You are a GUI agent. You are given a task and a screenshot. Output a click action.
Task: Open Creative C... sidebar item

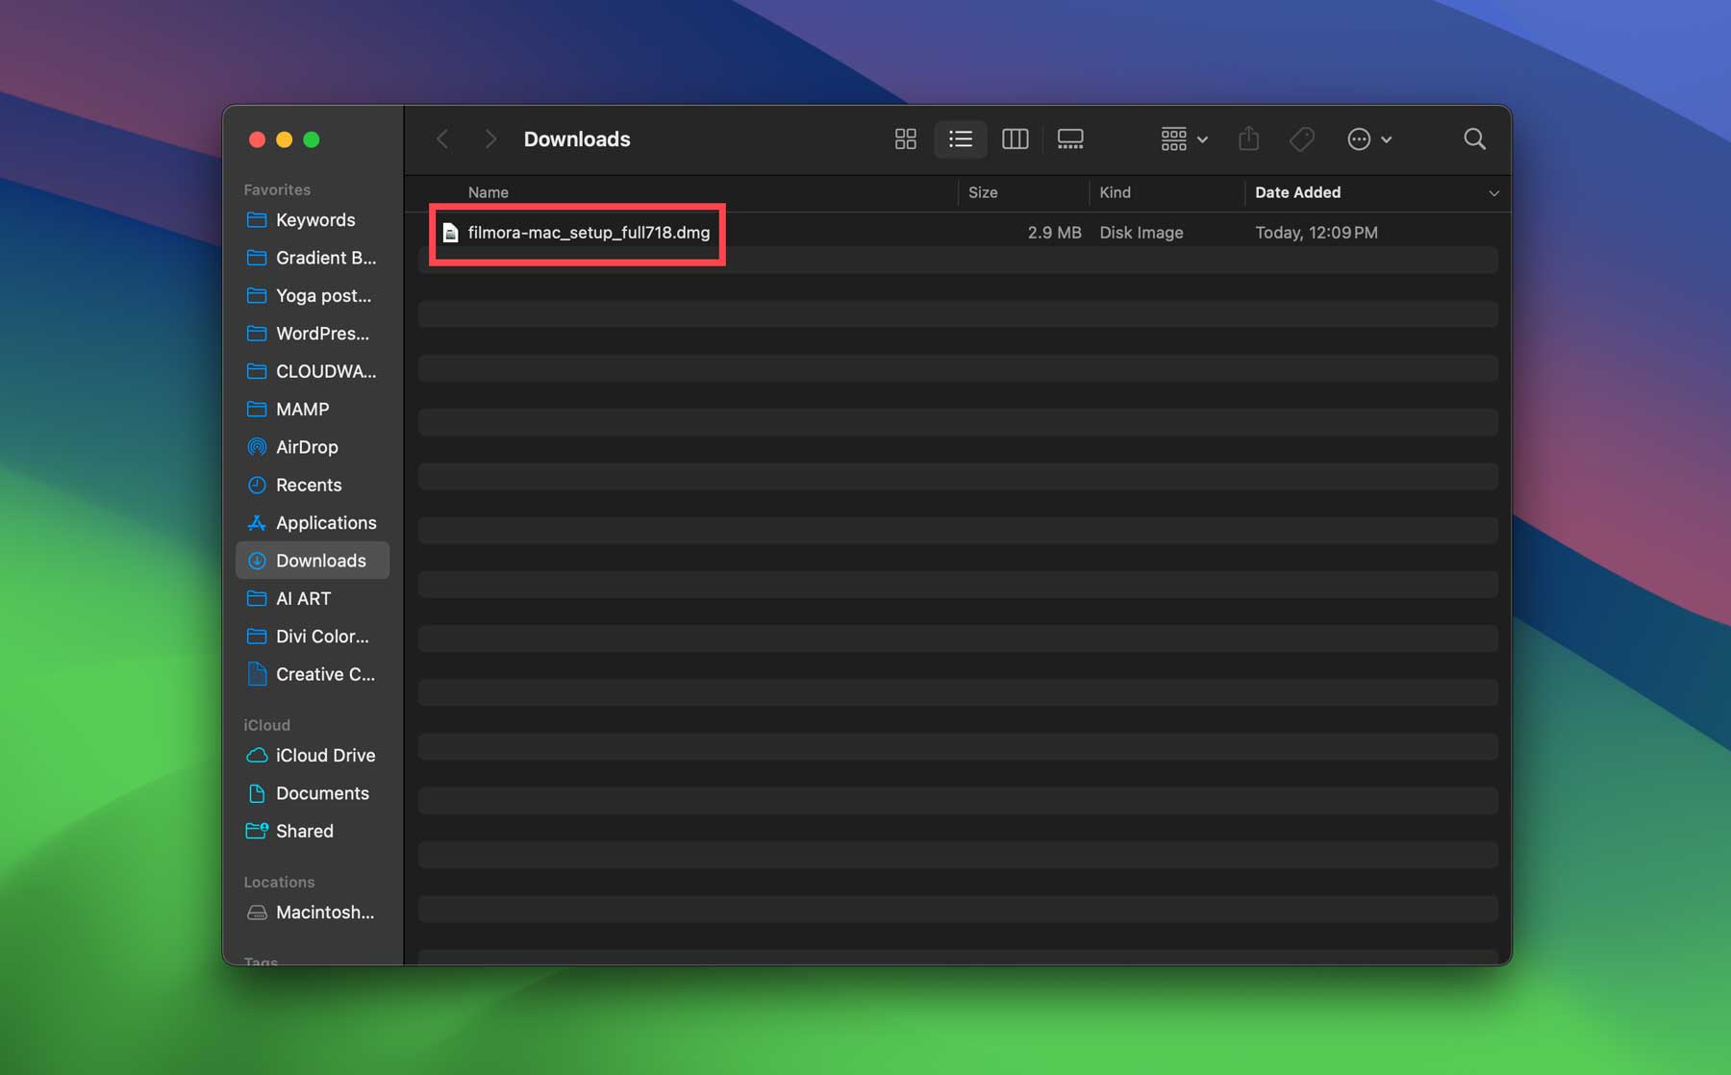pyautogui.click(x=313, y=674)
